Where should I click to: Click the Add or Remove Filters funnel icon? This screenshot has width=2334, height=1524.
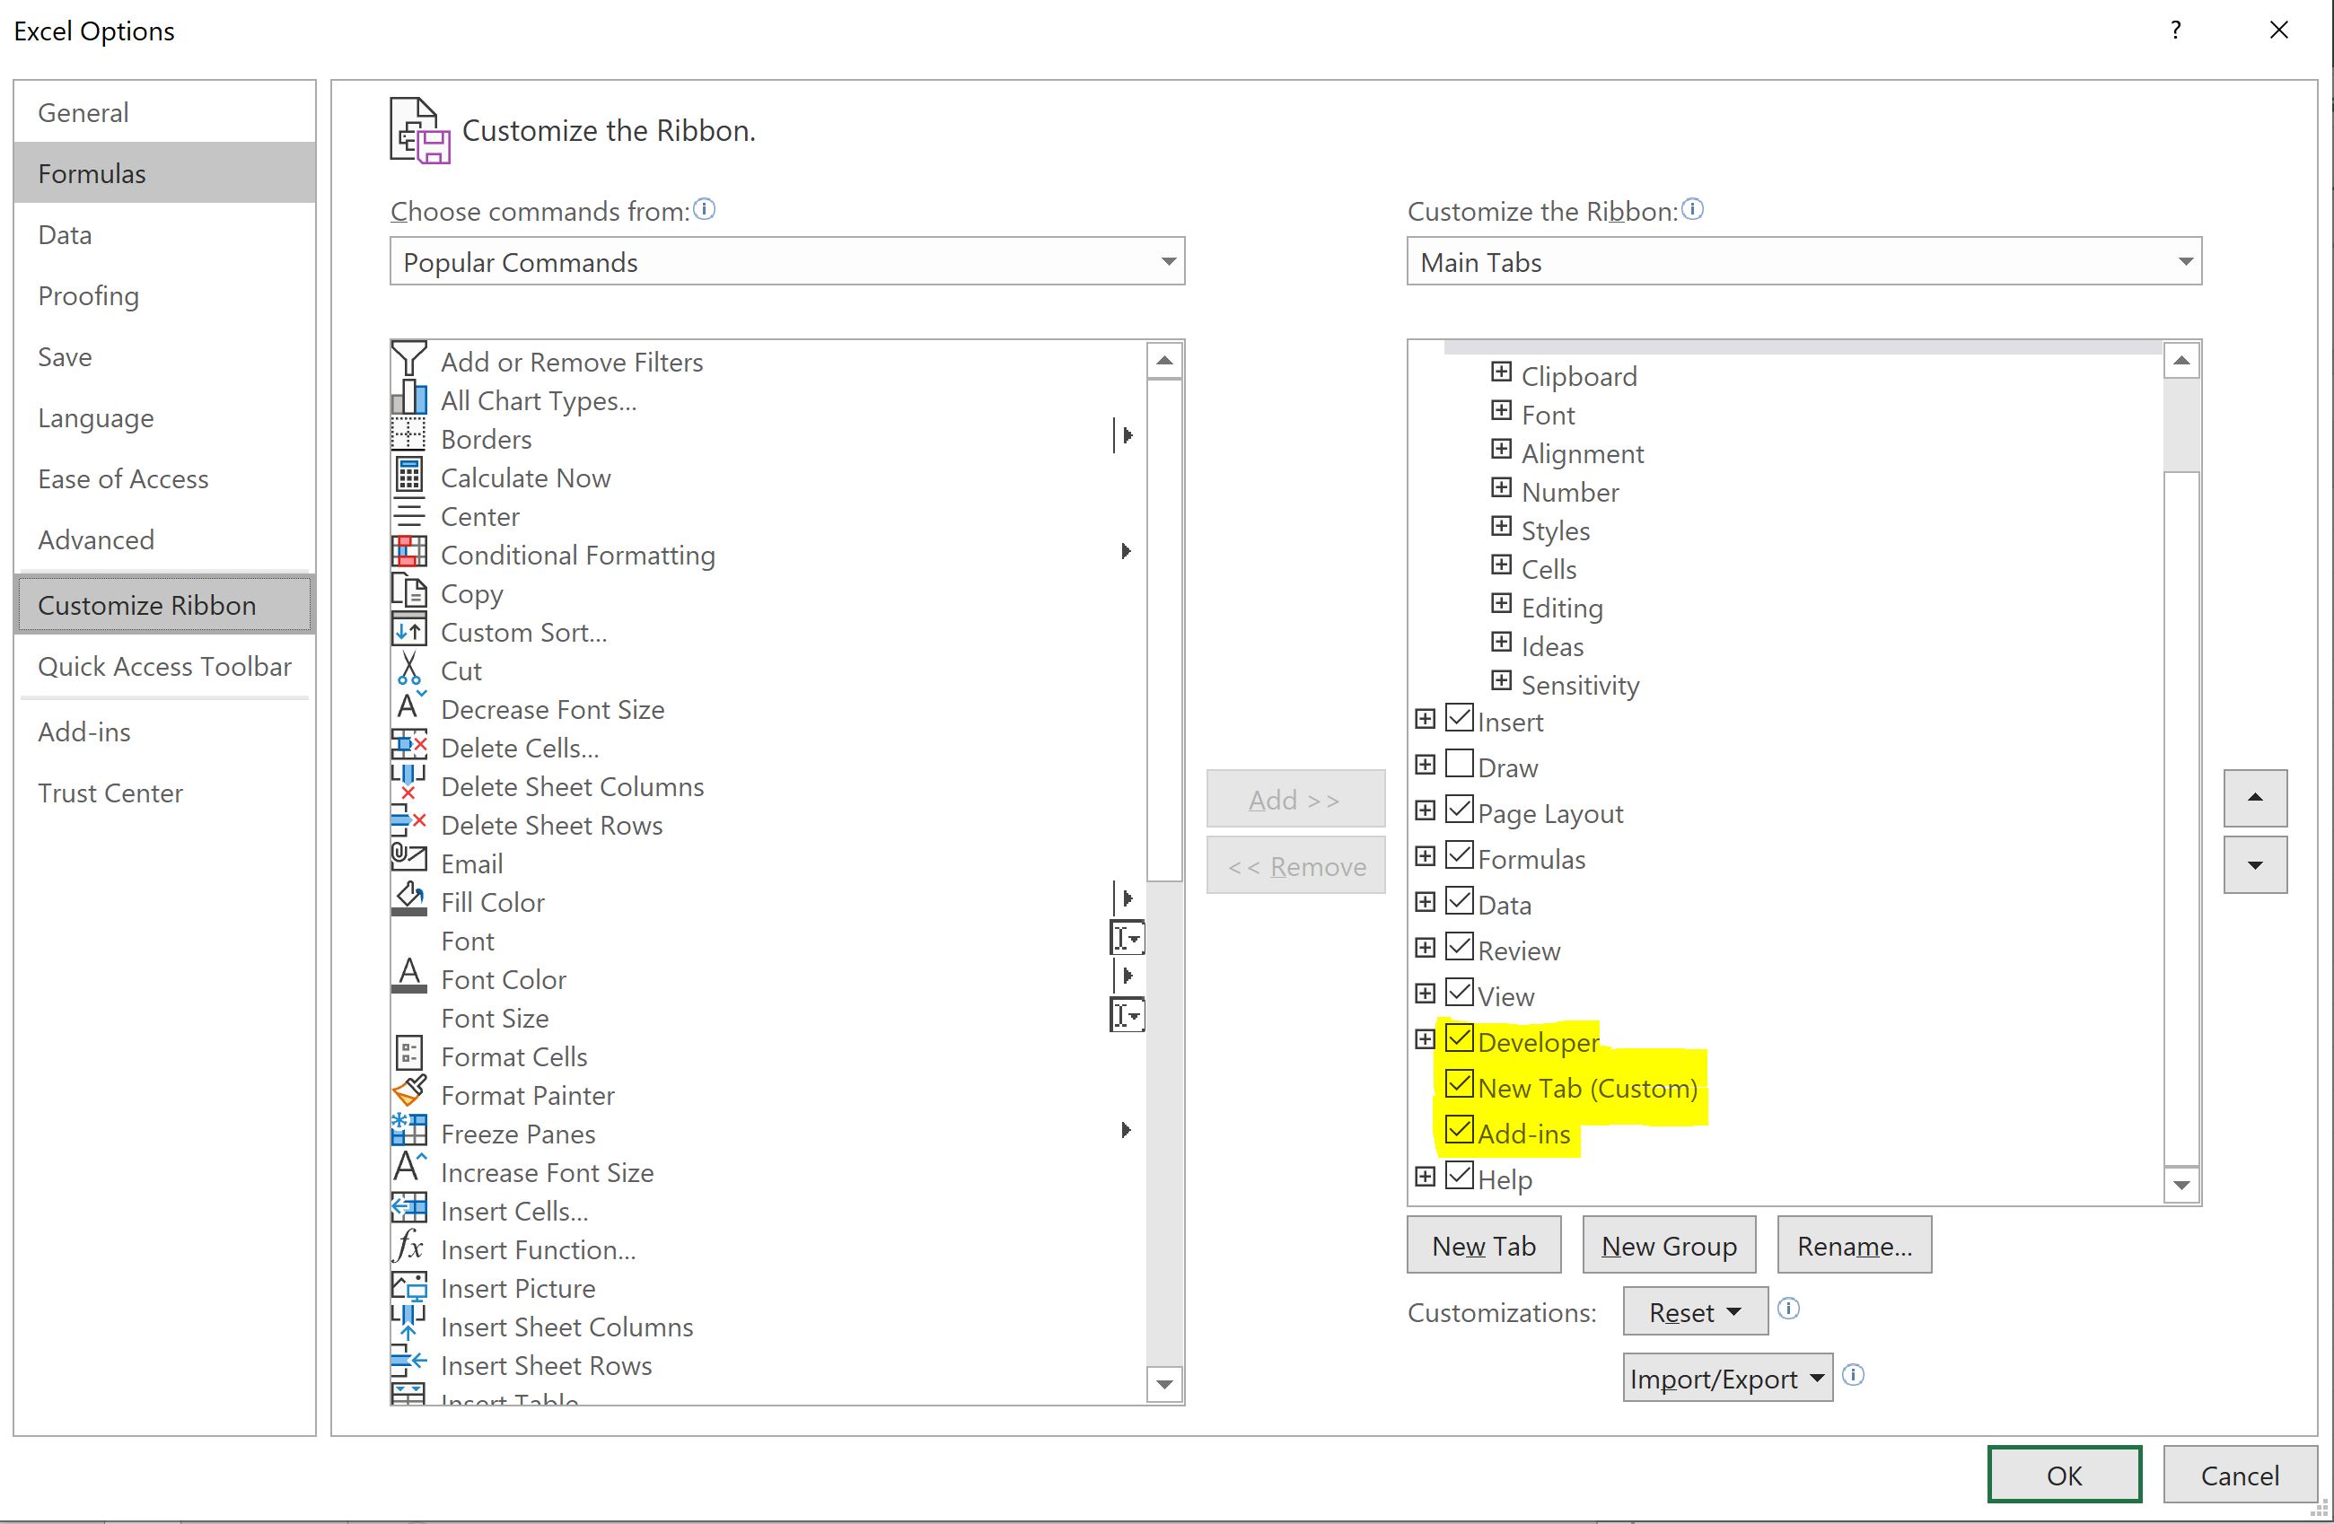[408, 360]
